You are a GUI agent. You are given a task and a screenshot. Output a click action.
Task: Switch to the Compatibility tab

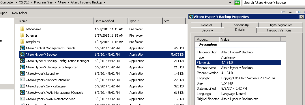[x=240, y=25]
